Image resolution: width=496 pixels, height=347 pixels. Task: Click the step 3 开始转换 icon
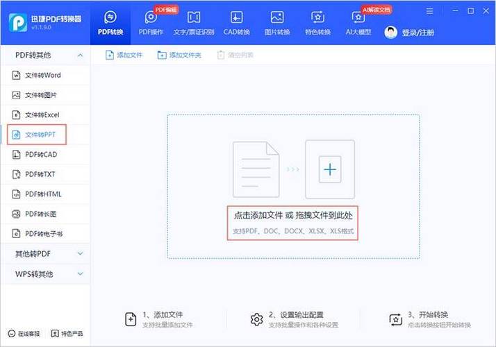pyautogui.click(x=395, y=319)
